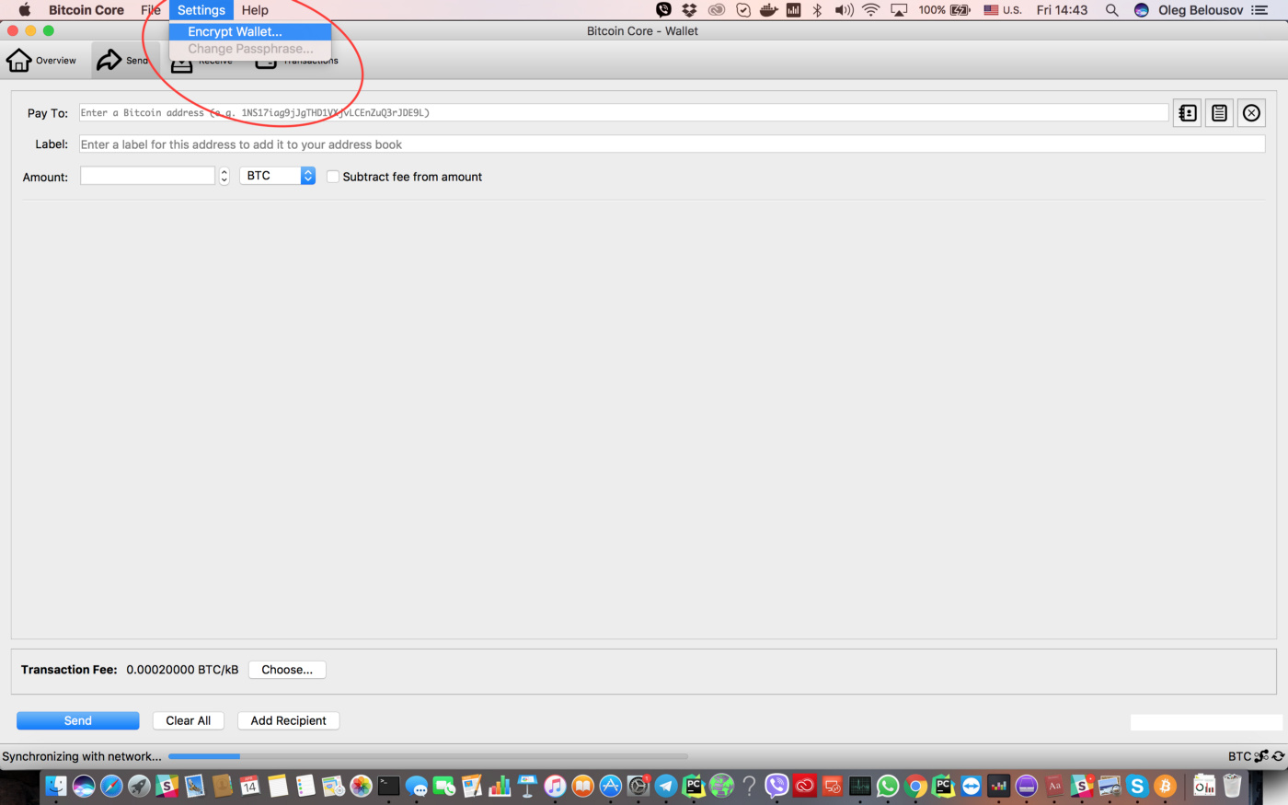Focus the Amount input field

pyautogui.click(x=147, y=176)
